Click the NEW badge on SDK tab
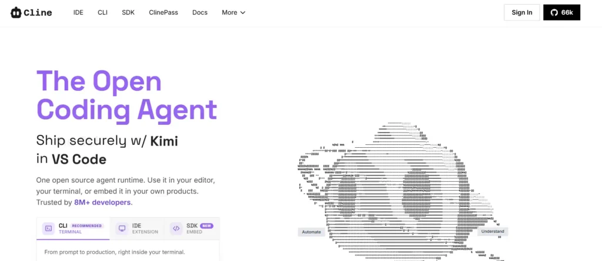The height and width of the screenshot is (261, 602). click(206, 226)
